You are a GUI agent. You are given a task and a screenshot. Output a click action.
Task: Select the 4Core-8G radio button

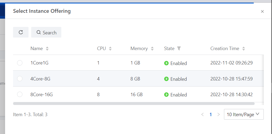pyautogui.click(x=20, y=79)
